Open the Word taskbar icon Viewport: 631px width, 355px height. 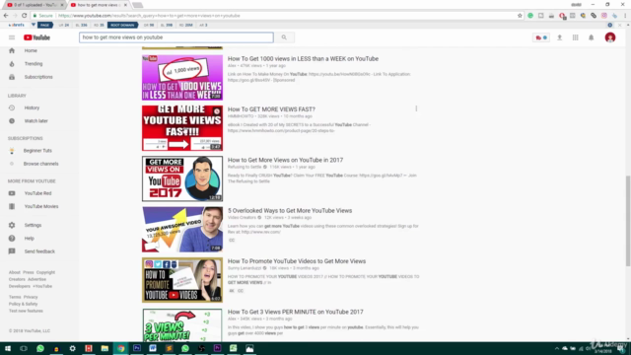[x=153, y=348]
